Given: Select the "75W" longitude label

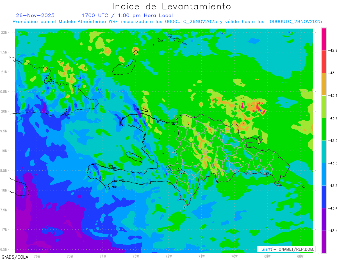Looking at the screenshot, I should (70, 256).
